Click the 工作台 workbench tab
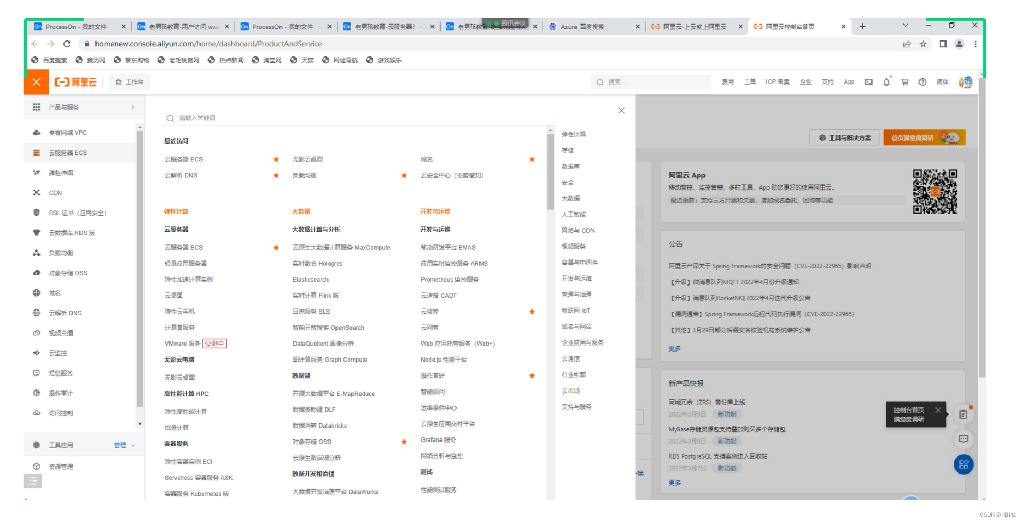Screen dimensions: 1024x522 130,82
